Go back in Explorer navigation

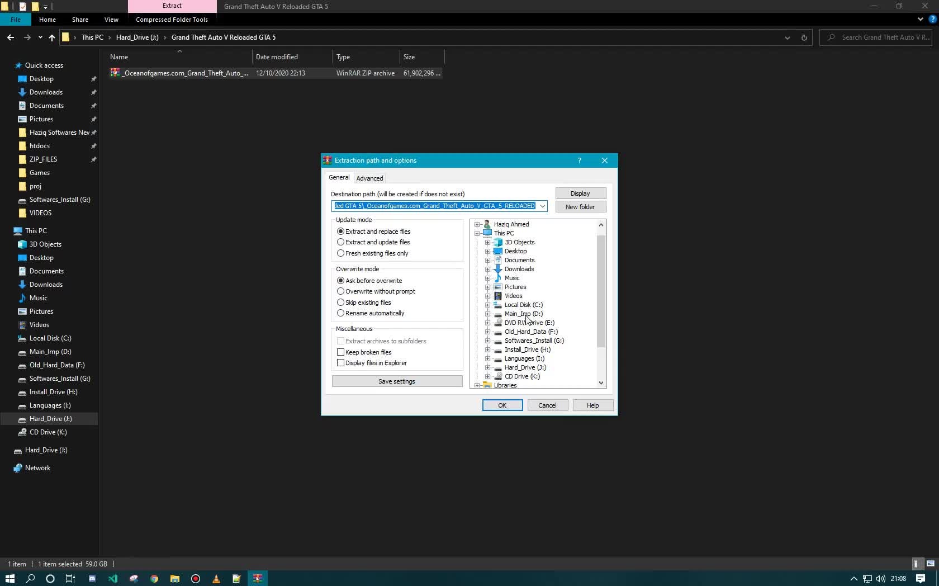coord(11,37)
